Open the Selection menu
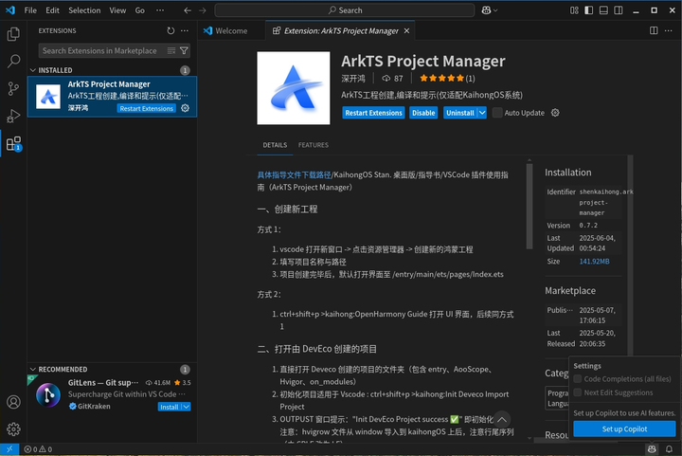 pos(84,10)
